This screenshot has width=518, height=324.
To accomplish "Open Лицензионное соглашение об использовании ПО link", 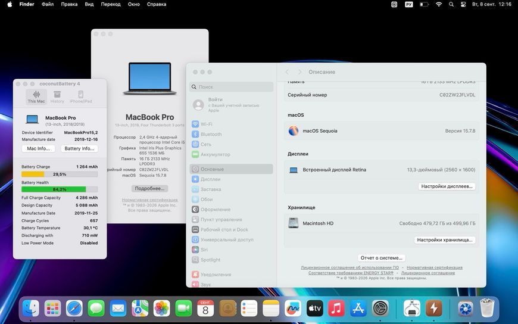I will [350, 267].
